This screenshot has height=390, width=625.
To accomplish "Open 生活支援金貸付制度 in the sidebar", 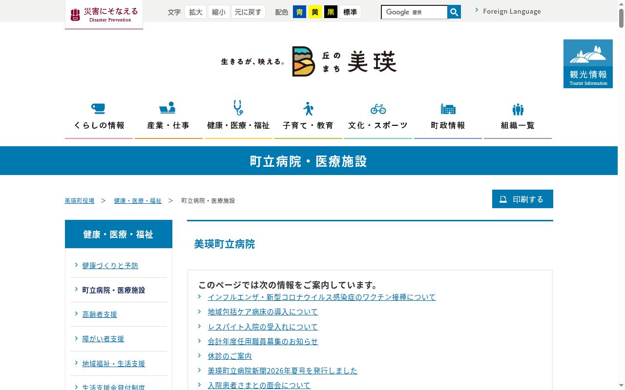I will click(114, 387).
